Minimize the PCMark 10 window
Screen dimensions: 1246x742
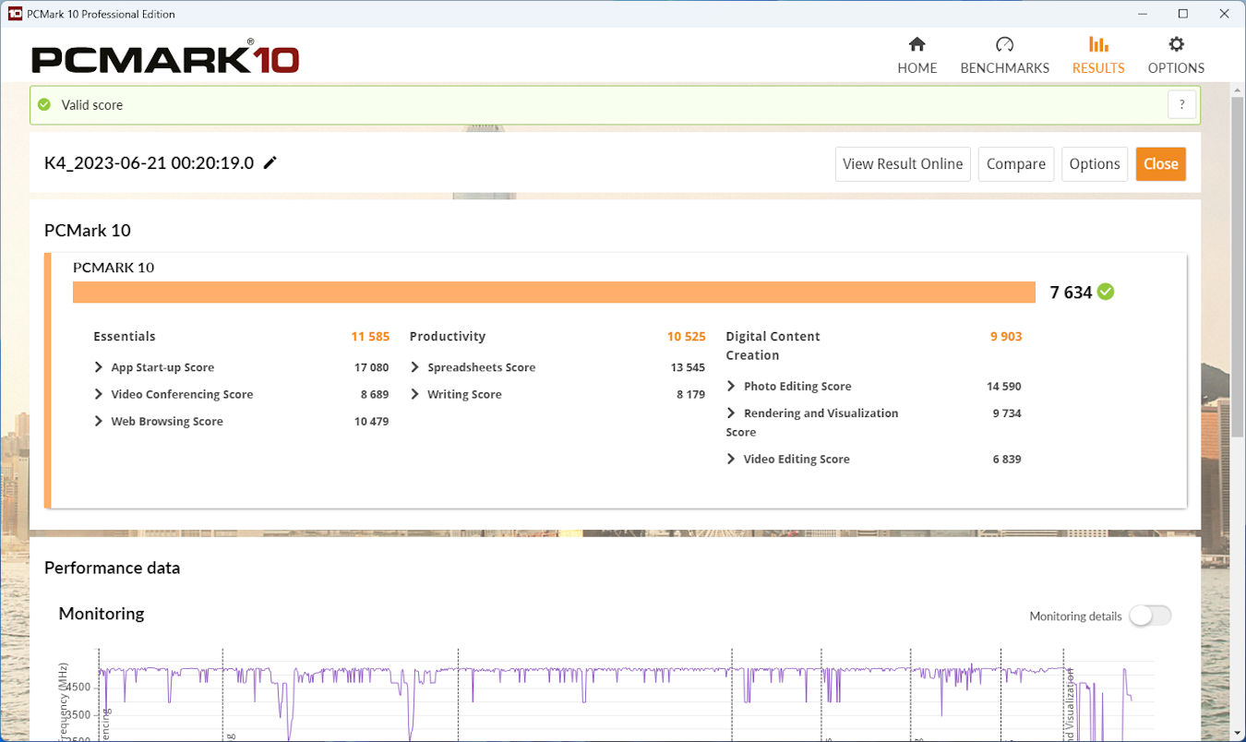1141,14
